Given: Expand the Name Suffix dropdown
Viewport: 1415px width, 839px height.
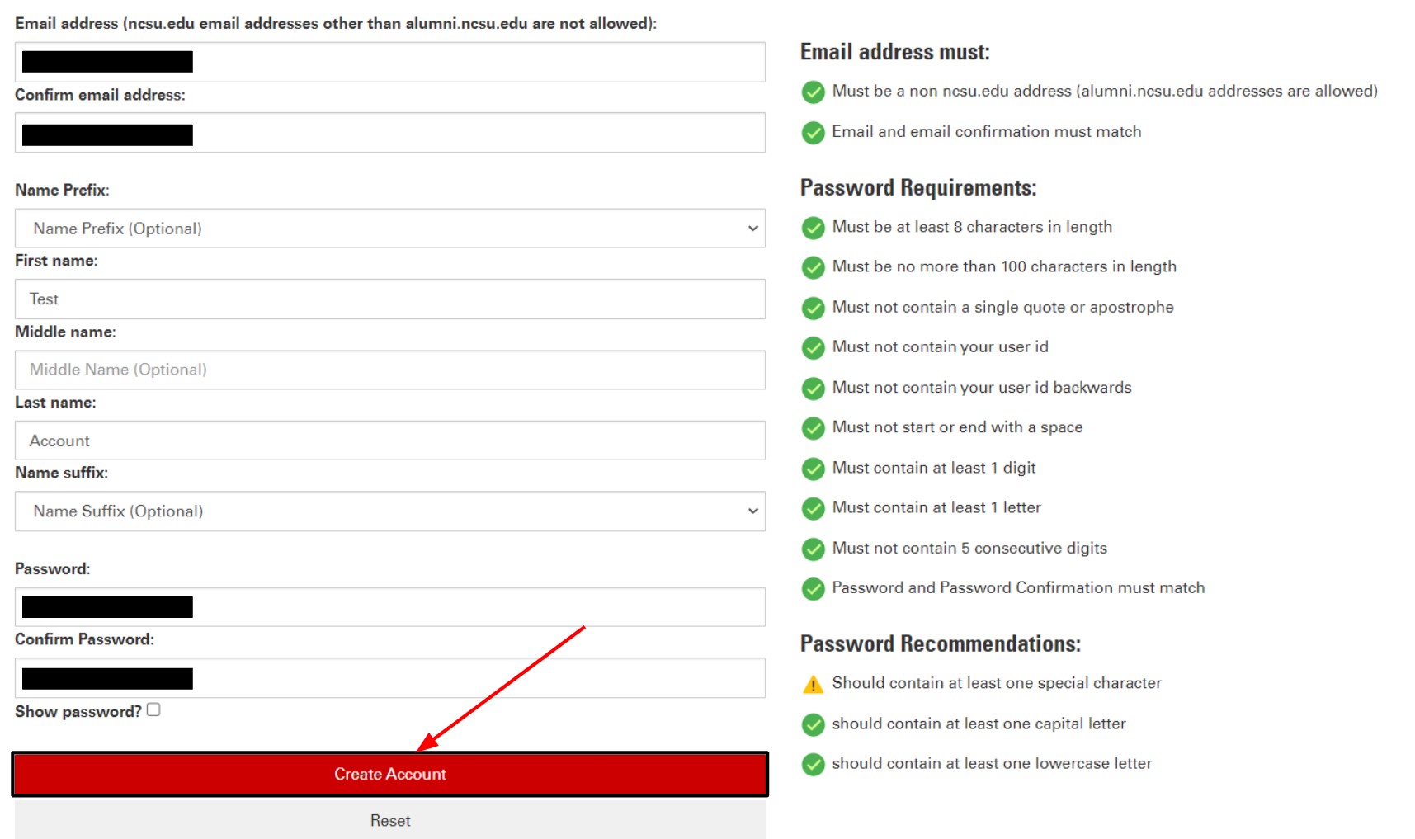Looking at the screenshot, I should pyautogui.click(x=389, y=511).
